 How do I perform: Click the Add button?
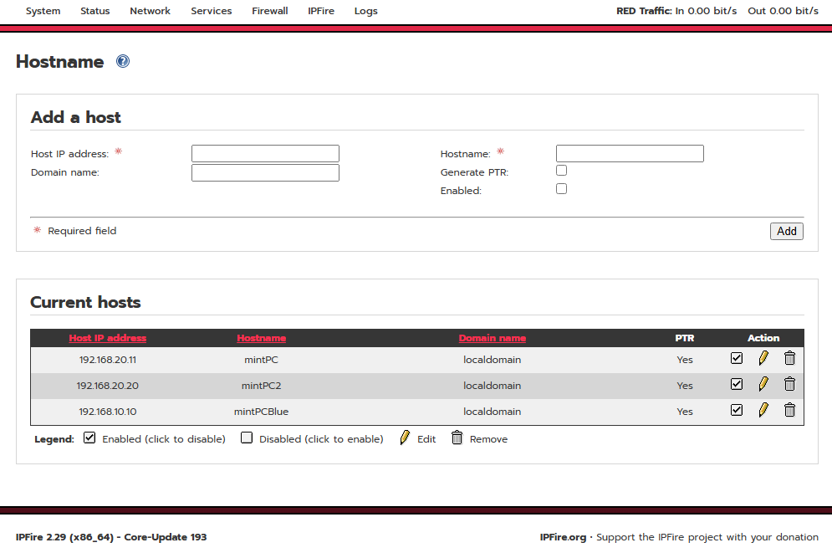[786, 232]
